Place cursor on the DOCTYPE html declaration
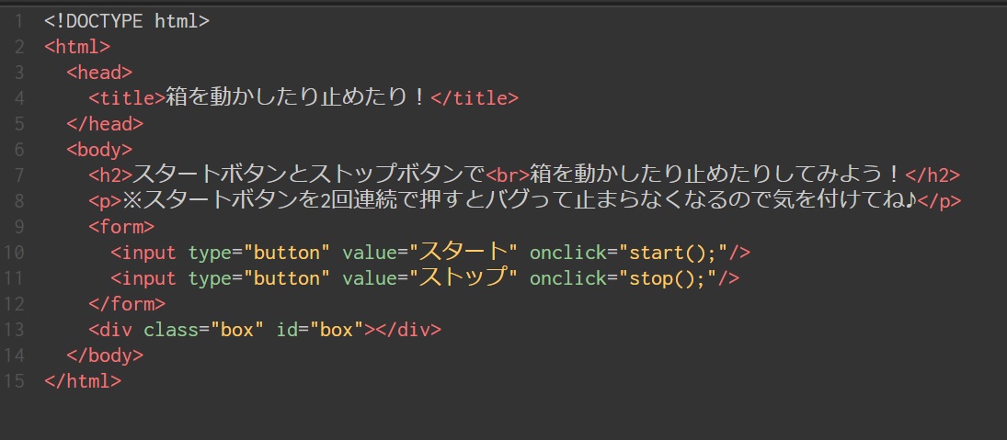The width and height of the screenshot is (1007, 440). point(127,20)
